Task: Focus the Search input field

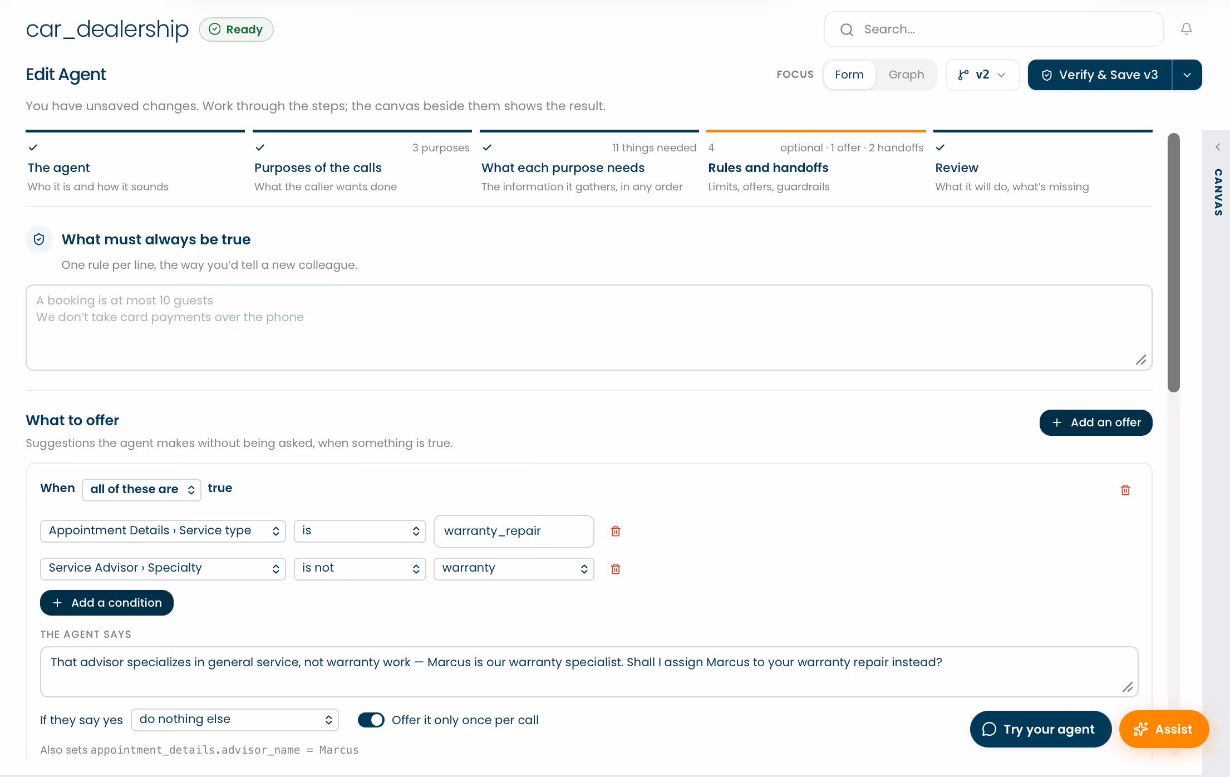Action: [994, 29]
